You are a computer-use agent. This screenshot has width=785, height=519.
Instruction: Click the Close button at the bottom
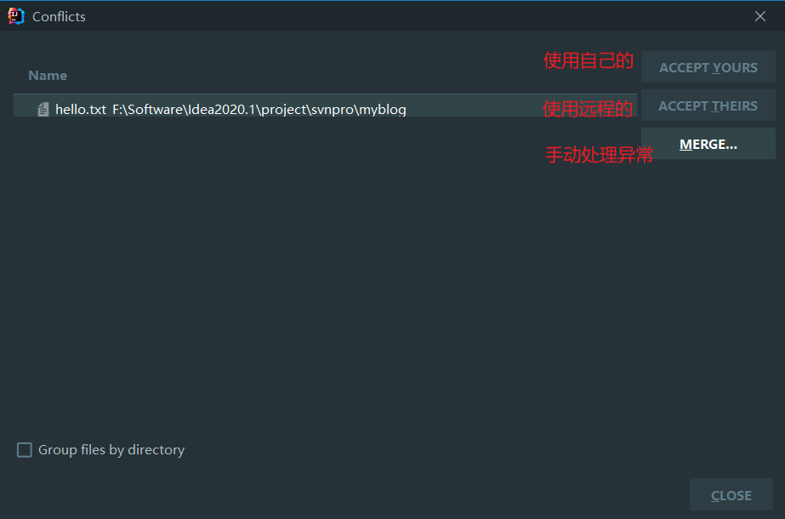731,495
